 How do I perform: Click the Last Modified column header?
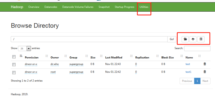(x=114, y=57)
